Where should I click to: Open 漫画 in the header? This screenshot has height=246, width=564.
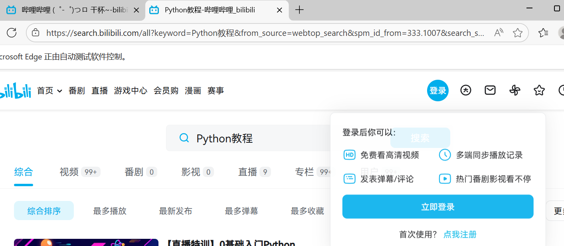[193, 91]
